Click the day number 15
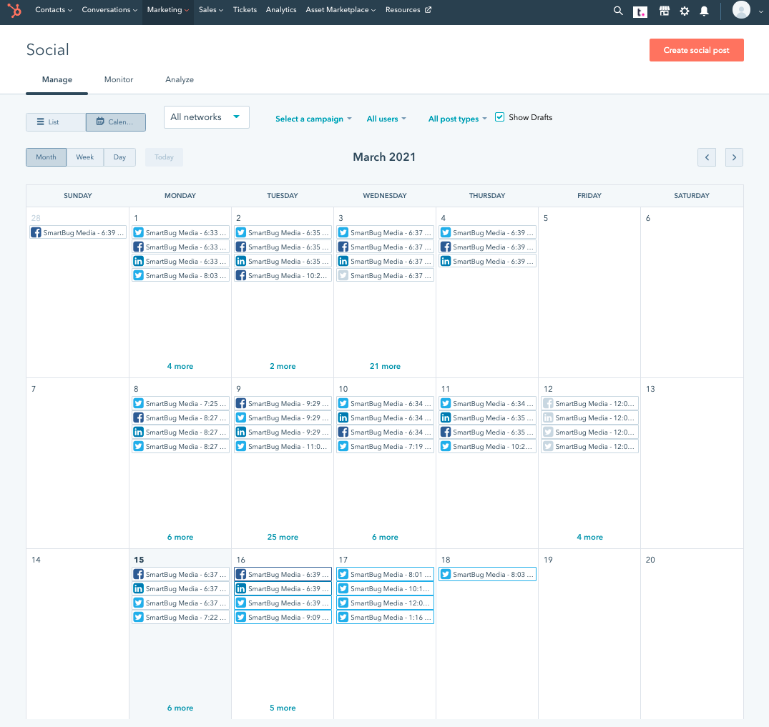Image resolution: width=769 pixels, height=727 pixels. tap(139, 560)
